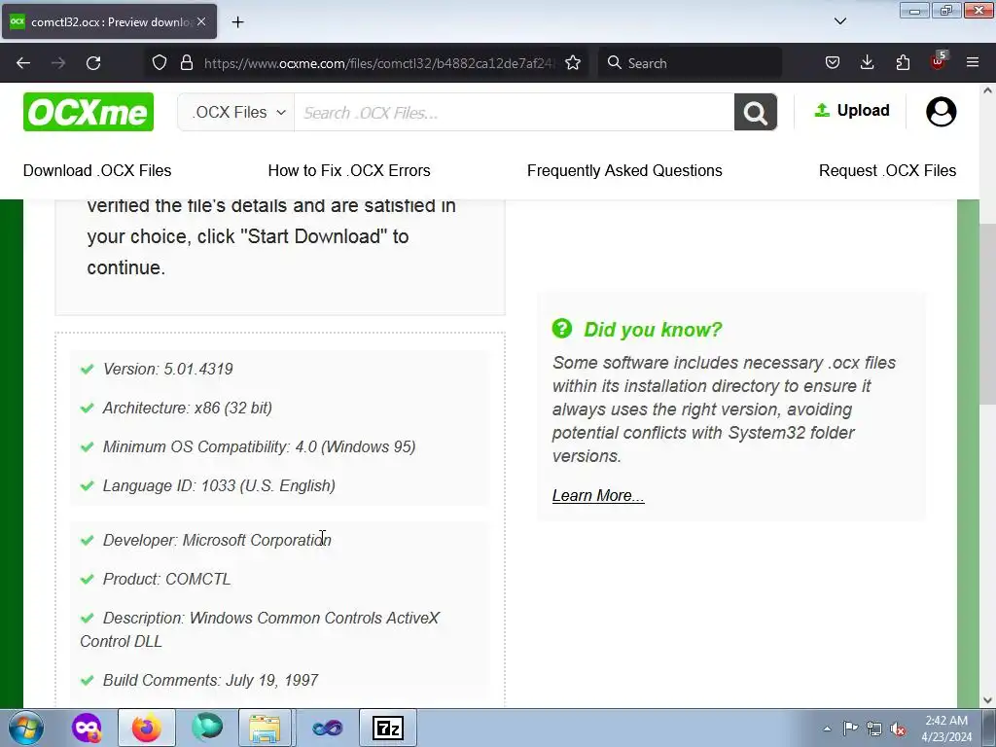Bookmark this page with the star icon
The image size is (996, 747).
click(572, 63)
